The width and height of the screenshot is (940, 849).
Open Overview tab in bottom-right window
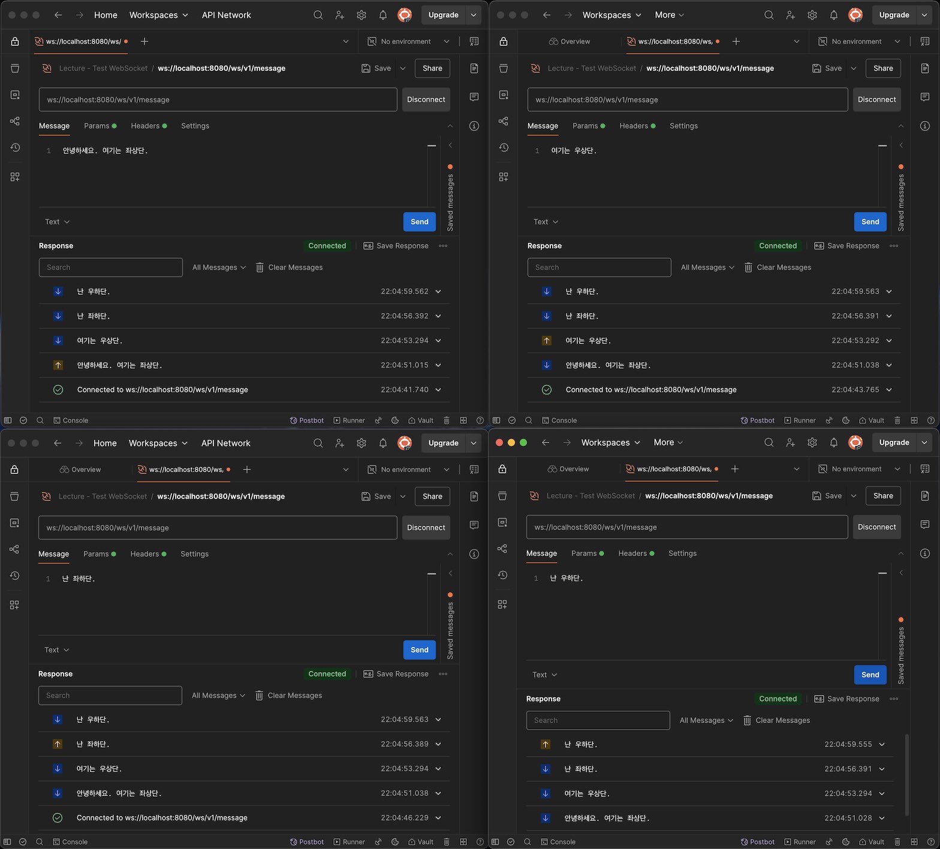pyautogui.click(x=568, y=469)
